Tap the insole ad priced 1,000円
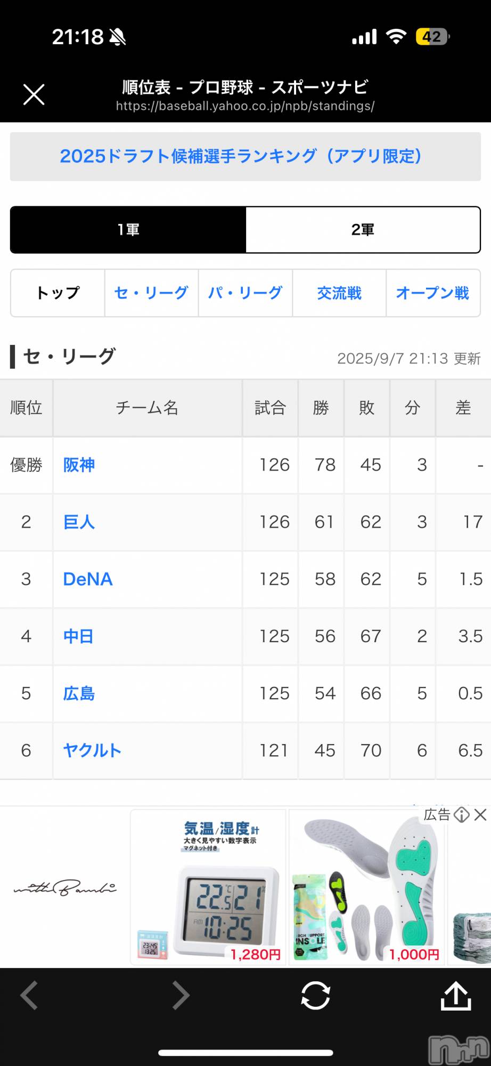 tap(367, 887)
